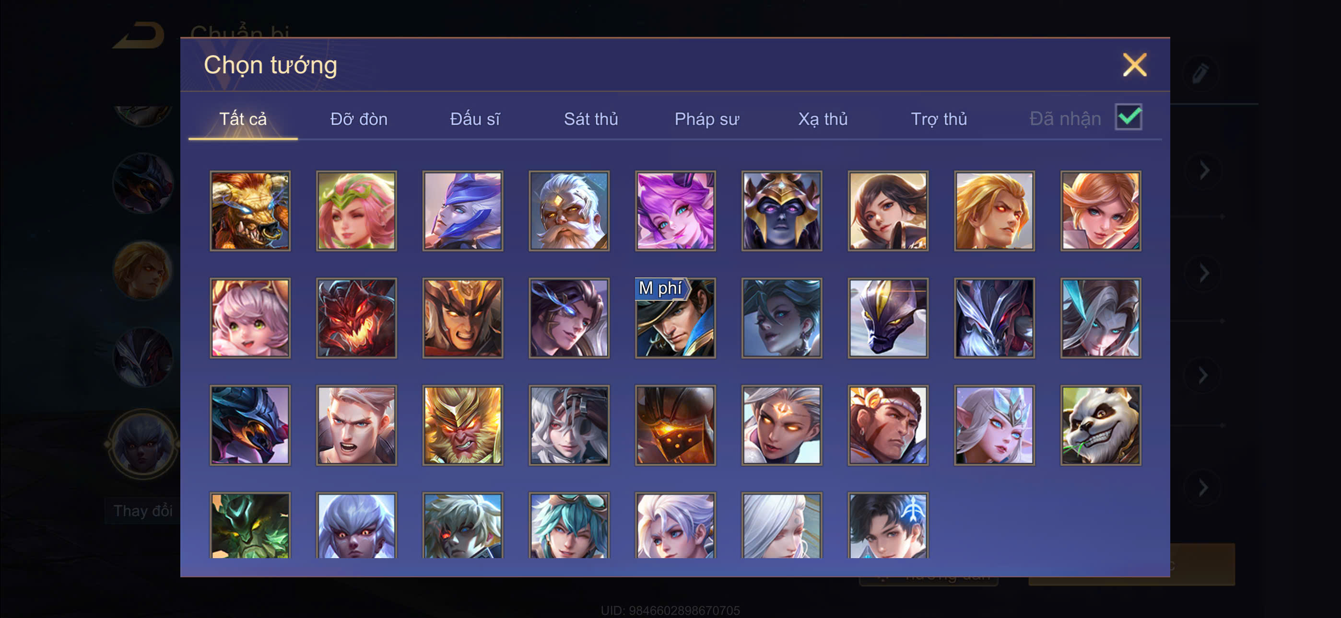Select the golden lion beast hero portrait
The width and height of the screenshot is (1341, 618).
coord(250,211)
